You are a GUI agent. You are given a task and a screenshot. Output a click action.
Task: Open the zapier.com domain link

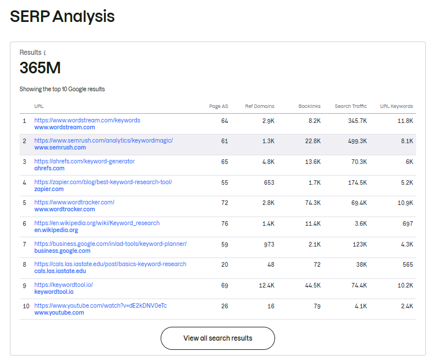click(49, 189)
